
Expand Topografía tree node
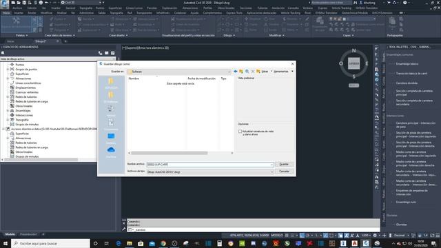[8, 120]
